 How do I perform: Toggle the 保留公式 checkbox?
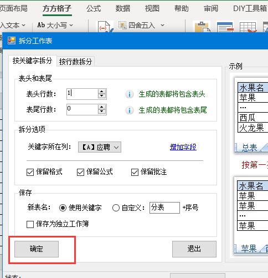(80, 172)
